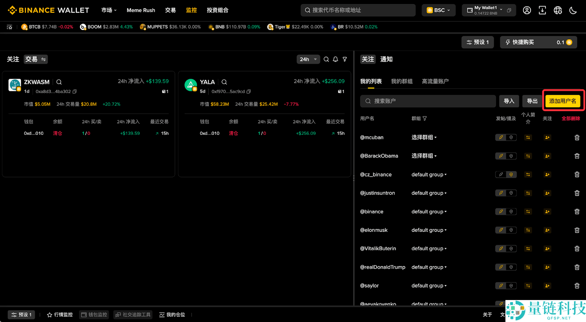Toggle post notifications for @VitalikButerin
586x322 pixels.
pos(501,249)
